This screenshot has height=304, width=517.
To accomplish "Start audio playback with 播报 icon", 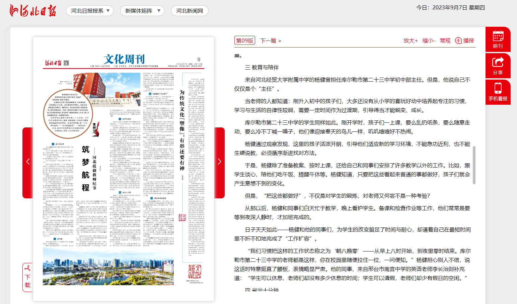I will click(x=465, y=41).
